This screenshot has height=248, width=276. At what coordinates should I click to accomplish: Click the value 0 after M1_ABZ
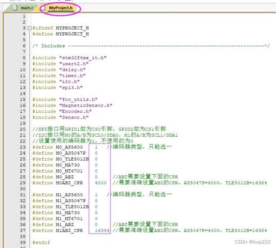point(96,225)
